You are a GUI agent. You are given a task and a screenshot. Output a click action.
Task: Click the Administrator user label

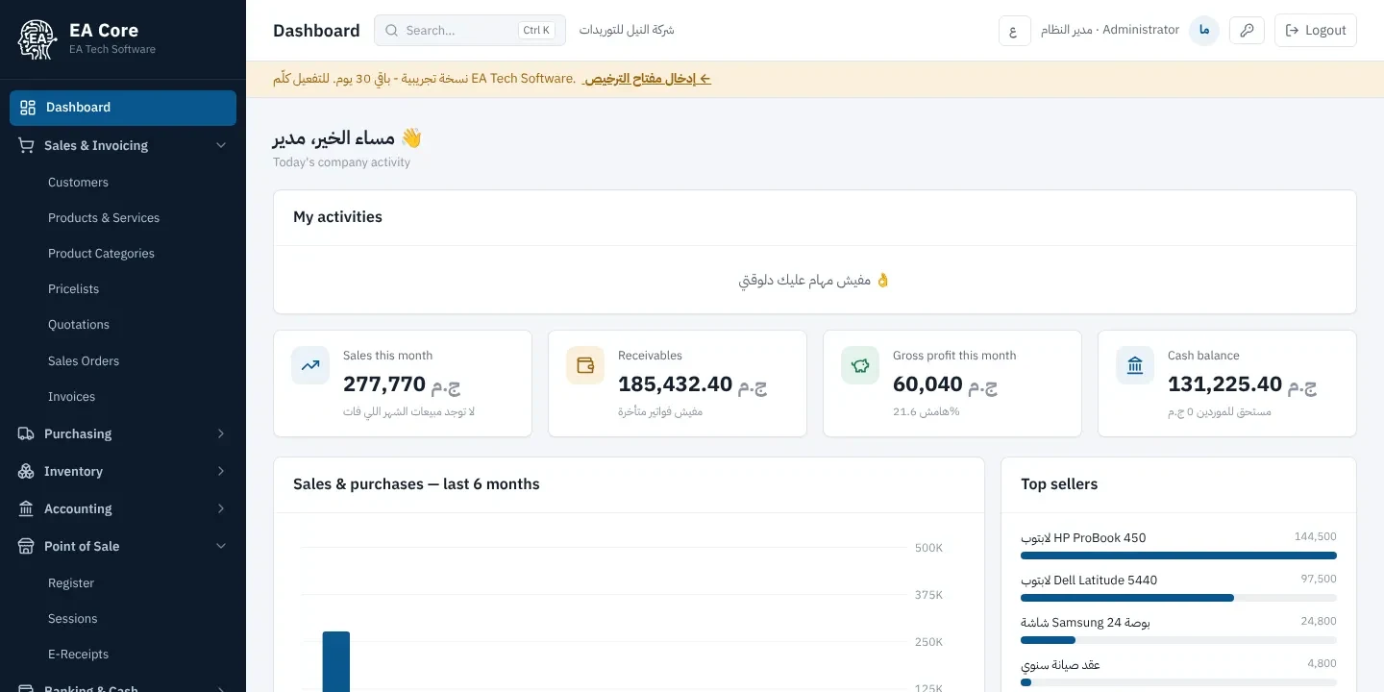(1110, 31)
